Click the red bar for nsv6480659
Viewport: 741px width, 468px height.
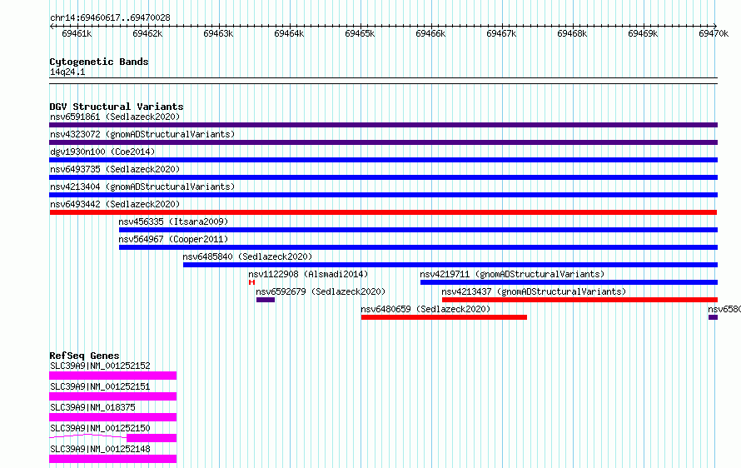click(x=445, y=317)
